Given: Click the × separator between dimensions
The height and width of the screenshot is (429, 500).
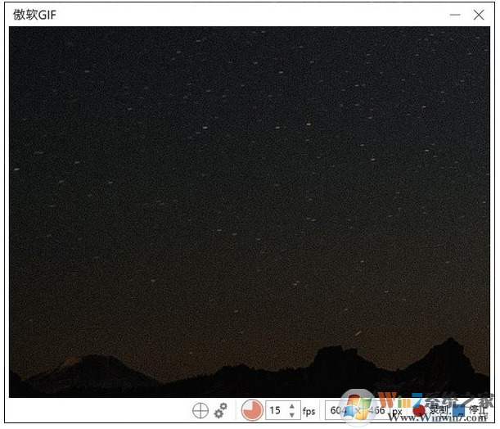Looking at the screenshot, I should 358,411.
